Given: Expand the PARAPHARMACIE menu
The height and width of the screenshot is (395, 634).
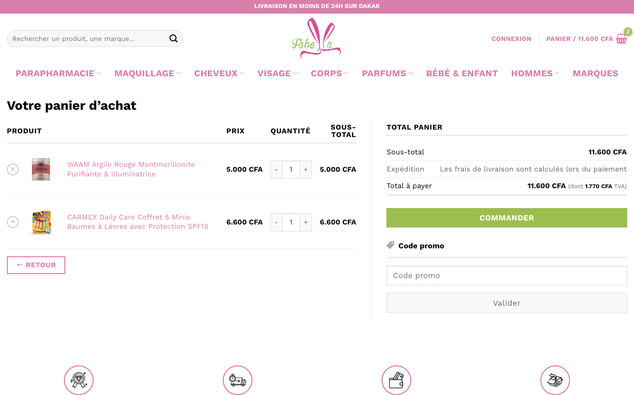Looking at the screenshot, I should tap(58, 73).
